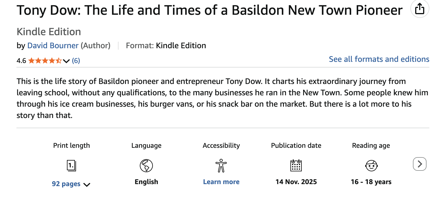Click the Accessibility person icon

coord(221,165)
